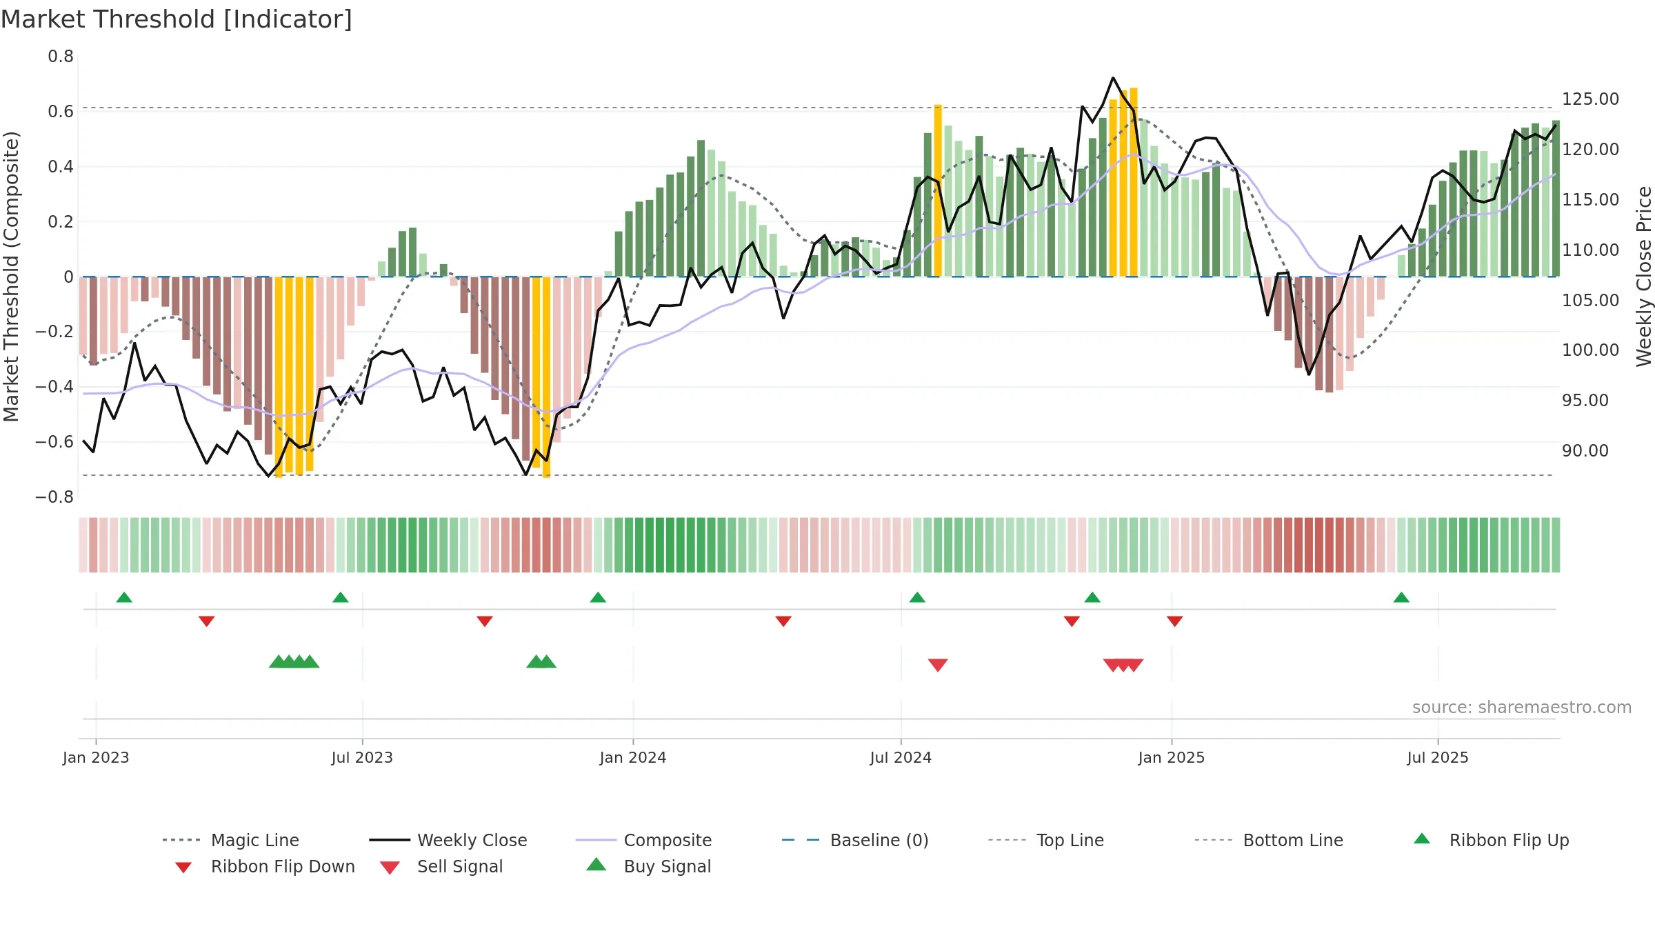Image resolution: width=1655 pixels, height=931 pixels.
Task: Click the 100.00 price axis label
Action: point(1590,350)
